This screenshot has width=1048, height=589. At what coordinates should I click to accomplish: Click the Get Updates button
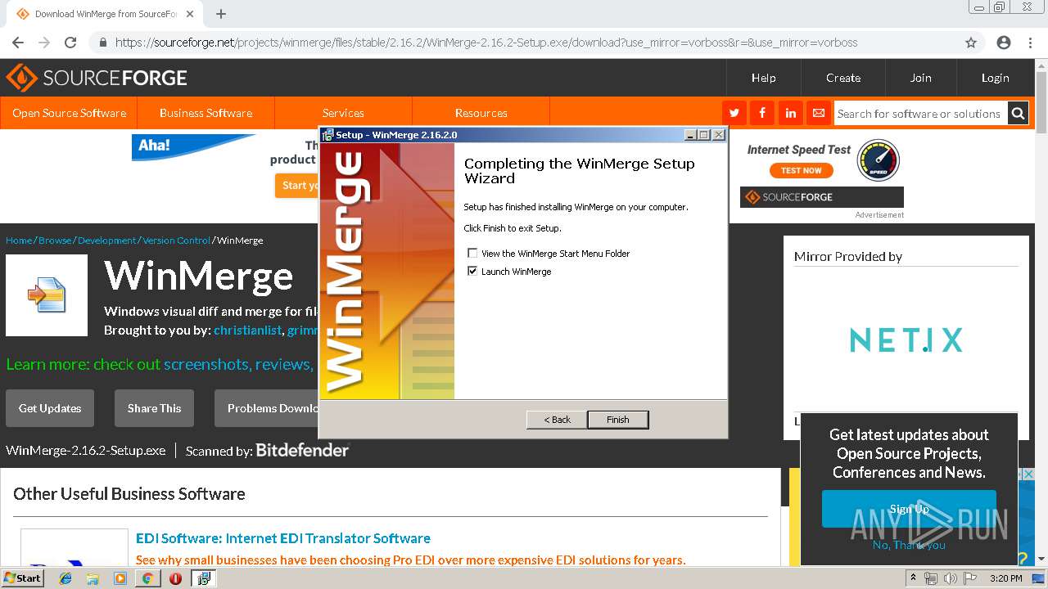click(50, 408)
